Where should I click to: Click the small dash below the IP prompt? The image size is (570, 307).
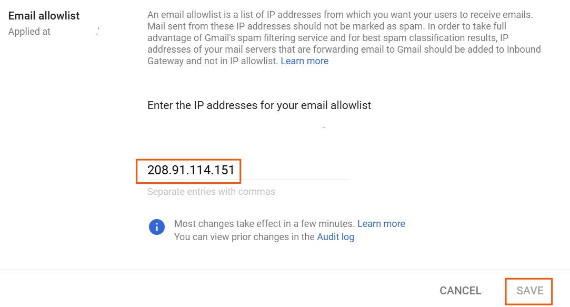click(323, 127)
